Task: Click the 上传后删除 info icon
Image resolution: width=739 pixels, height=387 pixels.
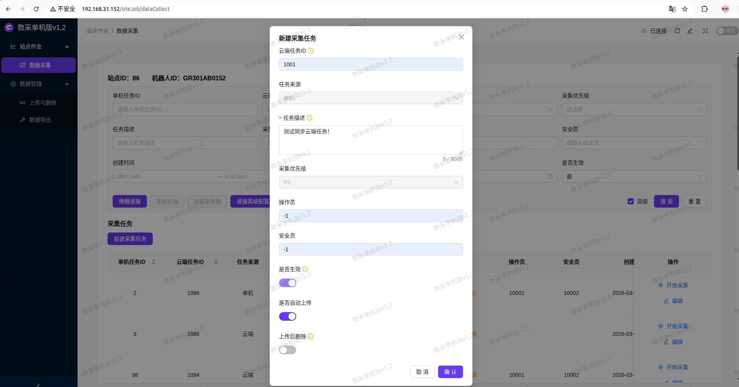Action: tap(311, 336)
